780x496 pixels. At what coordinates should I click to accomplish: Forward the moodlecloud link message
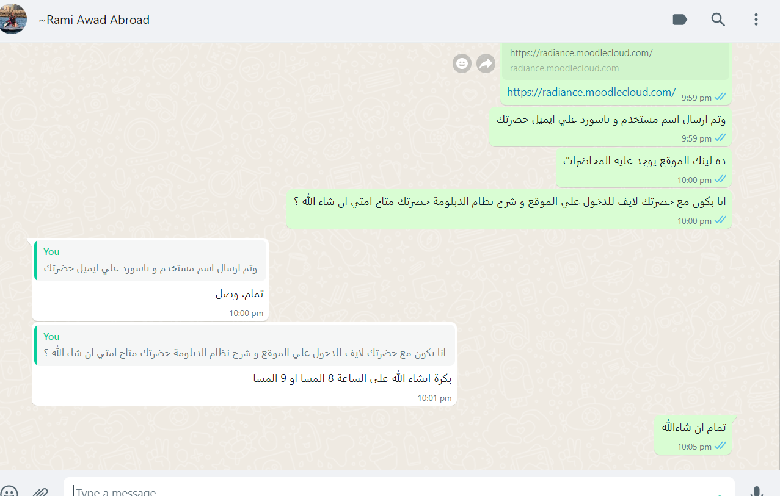tap(486, 63)
